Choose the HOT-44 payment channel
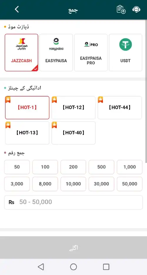 pos(120,107)
